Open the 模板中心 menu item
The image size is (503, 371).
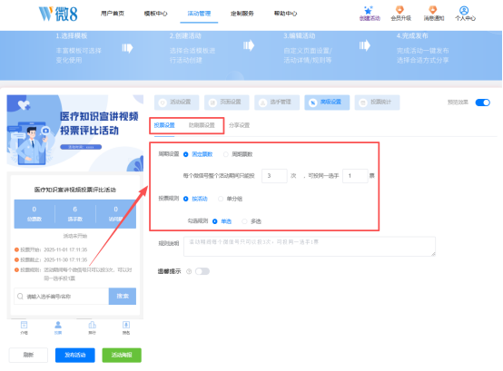pos(155,14)
